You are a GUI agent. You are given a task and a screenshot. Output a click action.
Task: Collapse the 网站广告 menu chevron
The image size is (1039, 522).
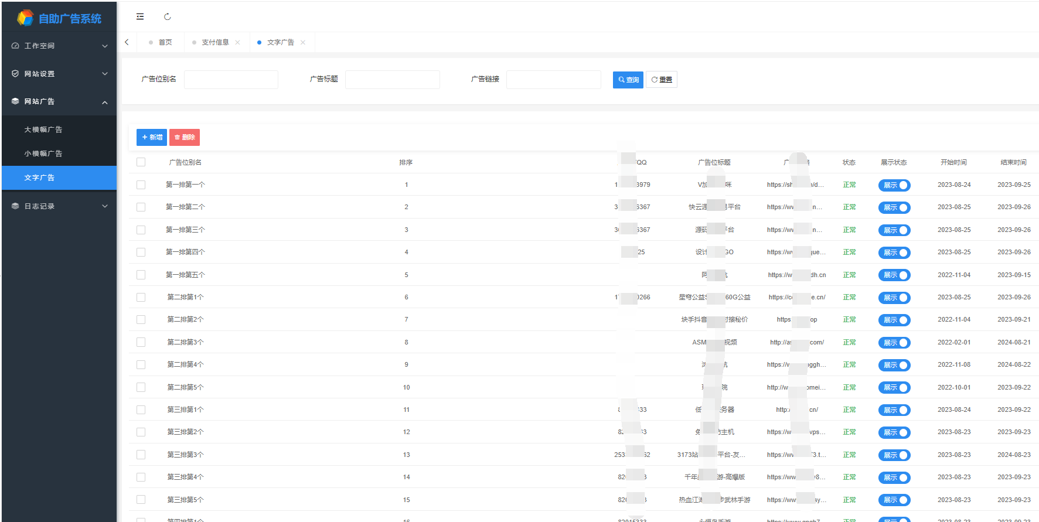point(105,102)
